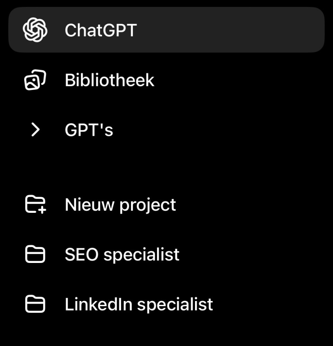Create a project via Nieuw project label
333x346 pixels.
(120, 205)
